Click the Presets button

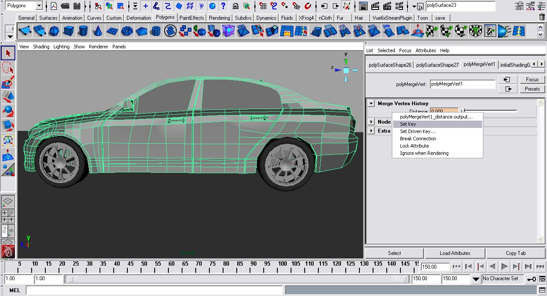pos(532,89)
